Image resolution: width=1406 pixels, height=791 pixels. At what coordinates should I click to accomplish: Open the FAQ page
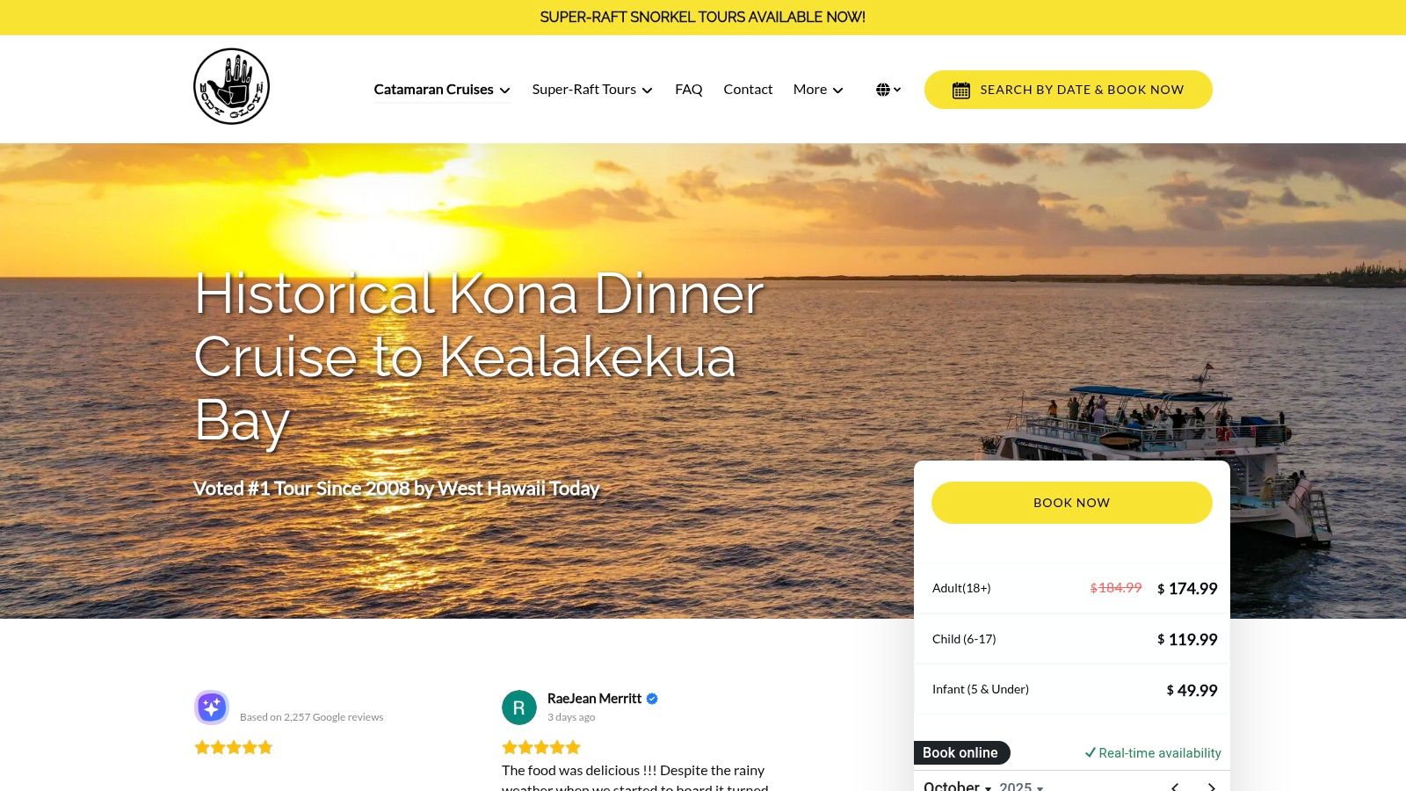coord(689,90)
